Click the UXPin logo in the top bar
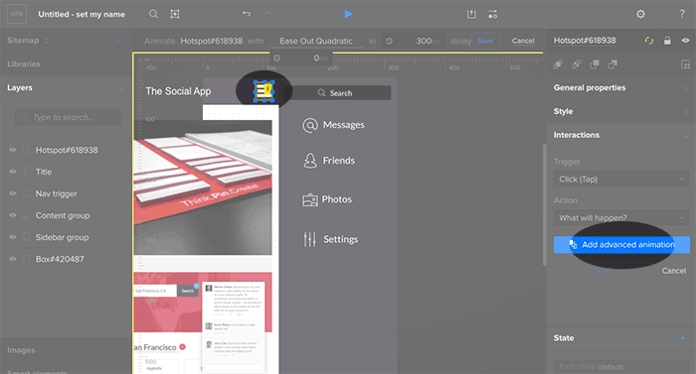Viewport: 696px width, 374px height. (17, 14)
